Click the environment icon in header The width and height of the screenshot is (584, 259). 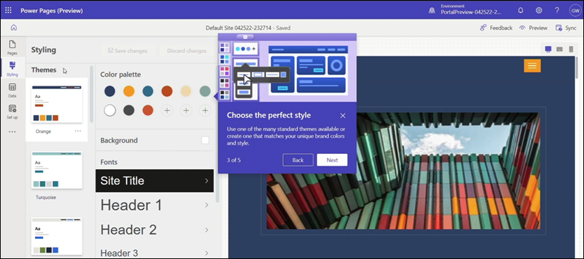click(x=432, y=11)
